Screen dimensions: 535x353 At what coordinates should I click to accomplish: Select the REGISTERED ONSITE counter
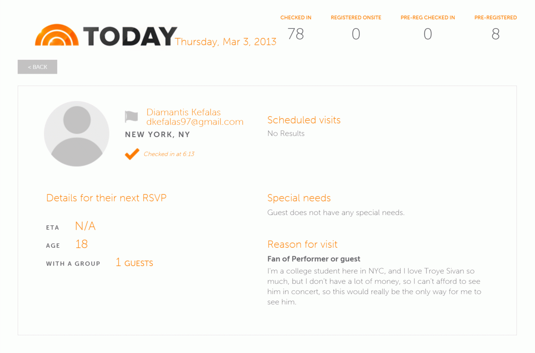pyautogui.click(x=356, y=28)
